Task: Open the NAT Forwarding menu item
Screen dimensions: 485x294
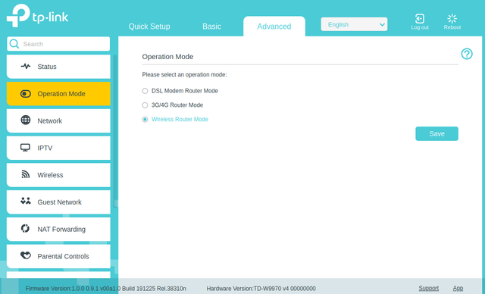Action: [x=58, y=229]
